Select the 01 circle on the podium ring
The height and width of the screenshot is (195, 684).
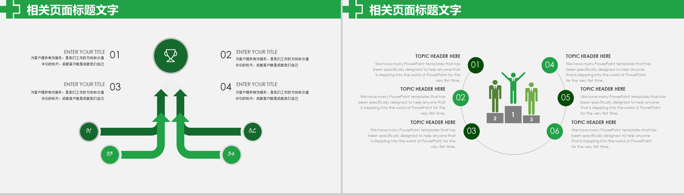coord(475,65)
